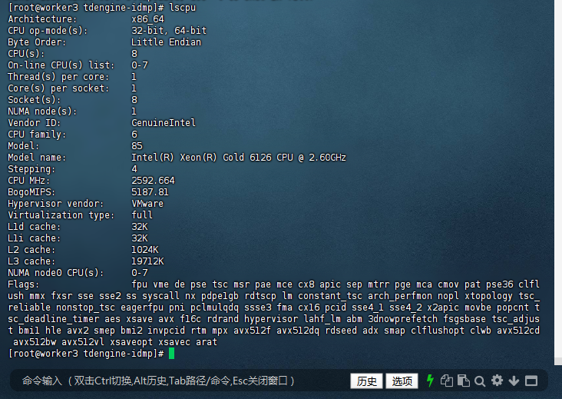
Task: Click the paste icon in command bar
Action: click(x=464, y=381)
